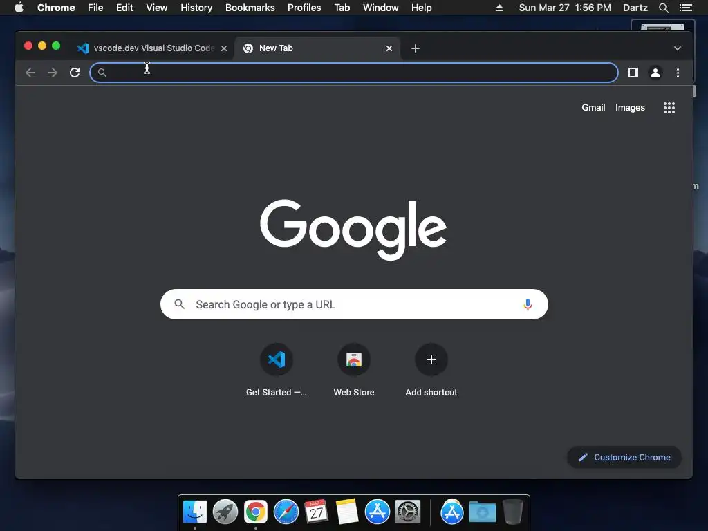The width and height of the screenshot is (708, 531).
Task: Click the date and time in menu bar
Action: pos(565,8)
